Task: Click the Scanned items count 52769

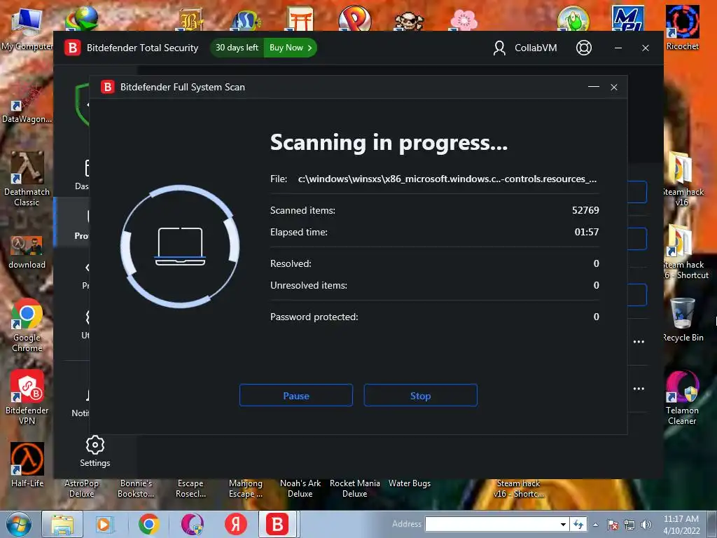Action: pos(585,210)
